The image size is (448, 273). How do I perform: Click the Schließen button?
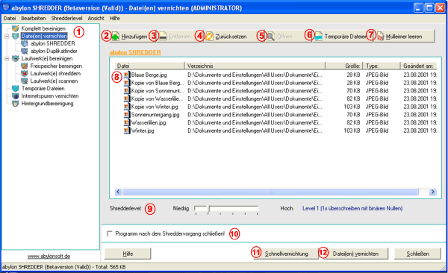417,254
